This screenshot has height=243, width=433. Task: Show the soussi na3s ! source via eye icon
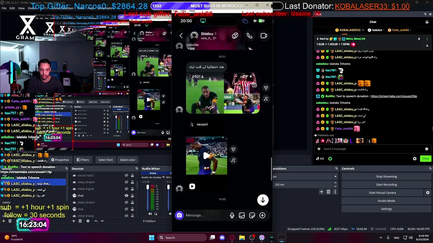click(127, 175)
